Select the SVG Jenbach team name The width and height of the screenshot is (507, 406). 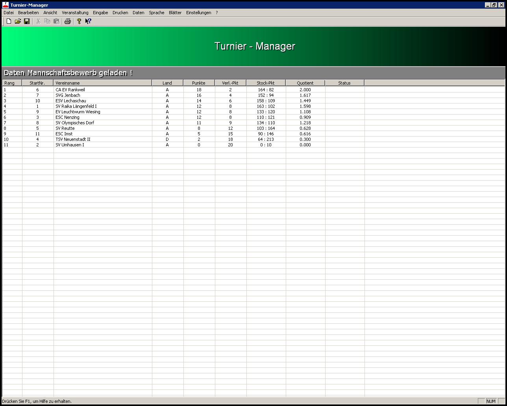pyautogui.click(x=68, y=95)
